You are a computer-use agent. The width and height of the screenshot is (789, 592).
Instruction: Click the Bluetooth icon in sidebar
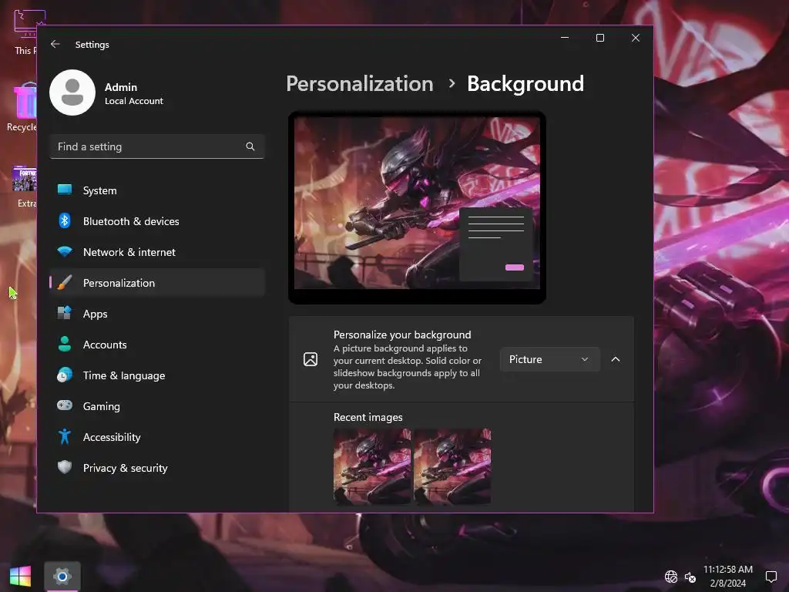(65, 220)
